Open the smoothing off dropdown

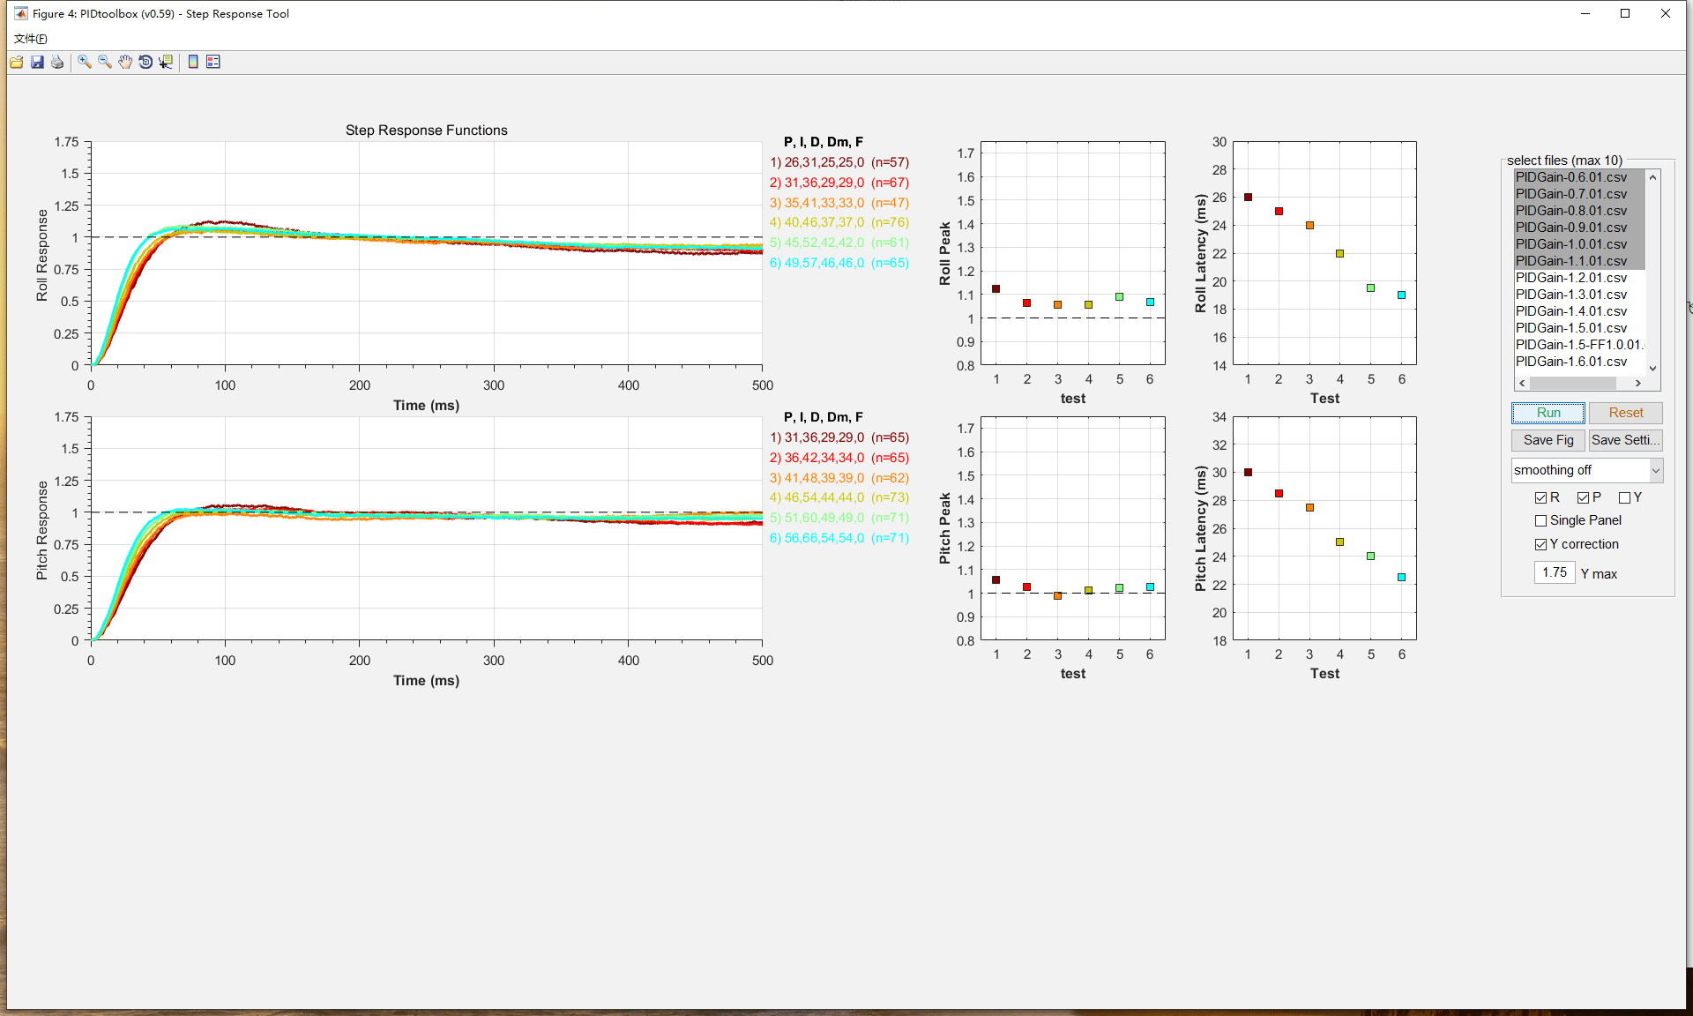tap(1586, 470)
